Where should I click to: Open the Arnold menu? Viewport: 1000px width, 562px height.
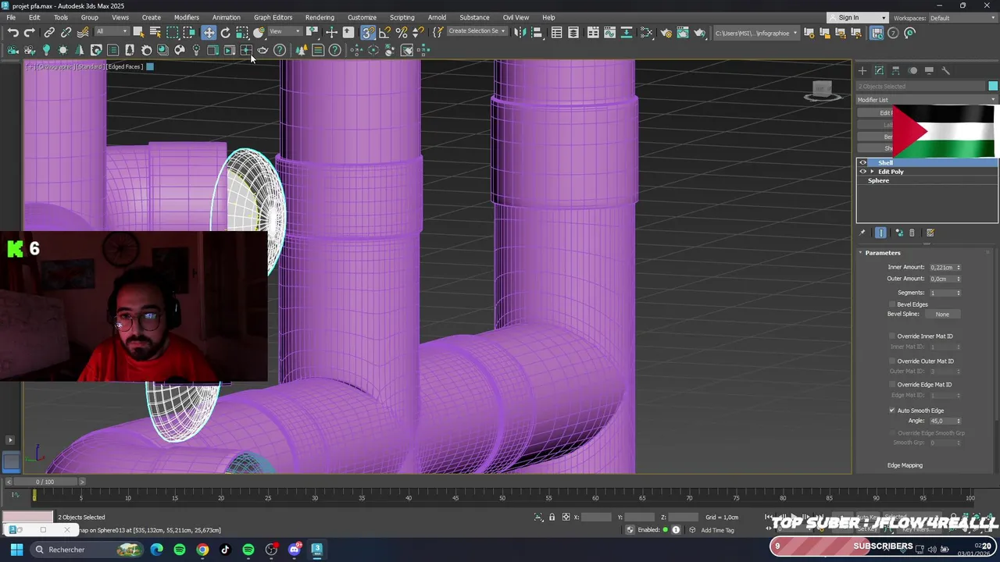click(437, 17)
